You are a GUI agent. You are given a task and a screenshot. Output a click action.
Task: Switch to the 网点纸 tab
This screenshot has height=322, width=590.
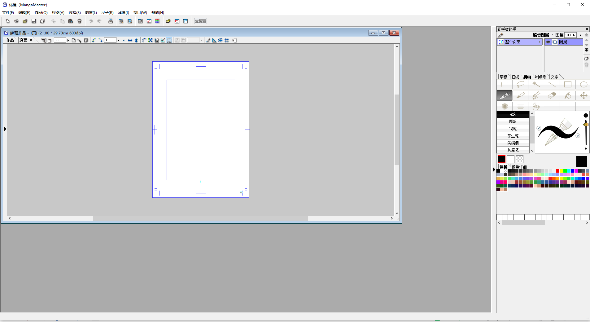(540, 77)
